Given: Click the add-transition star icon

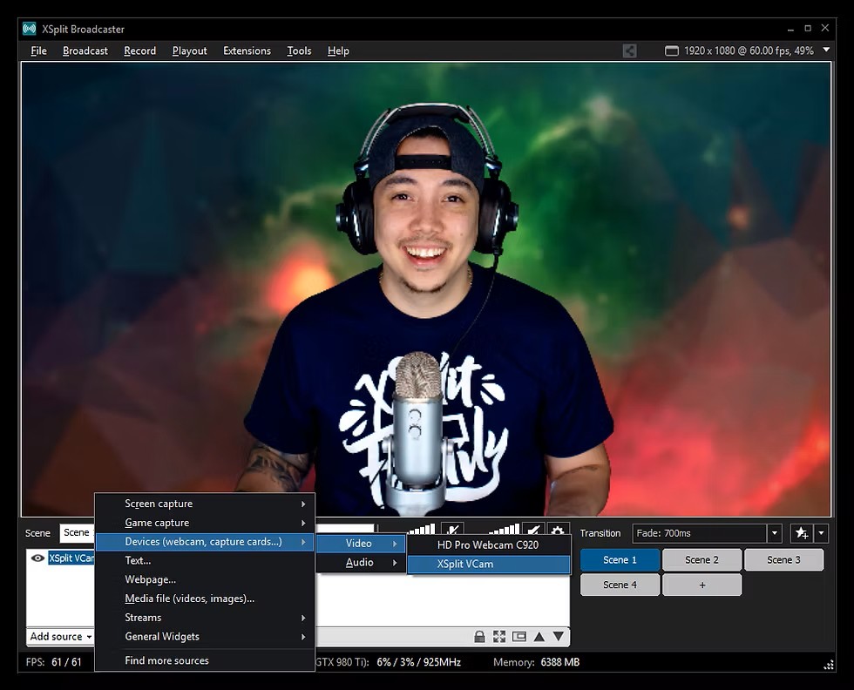Looking at the screenshot, I should point(802,532).
